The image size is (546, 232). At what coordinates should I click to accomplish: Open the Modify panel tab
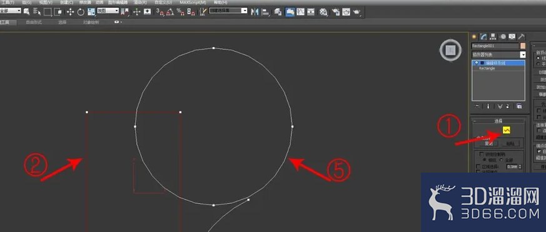(483, 36)
